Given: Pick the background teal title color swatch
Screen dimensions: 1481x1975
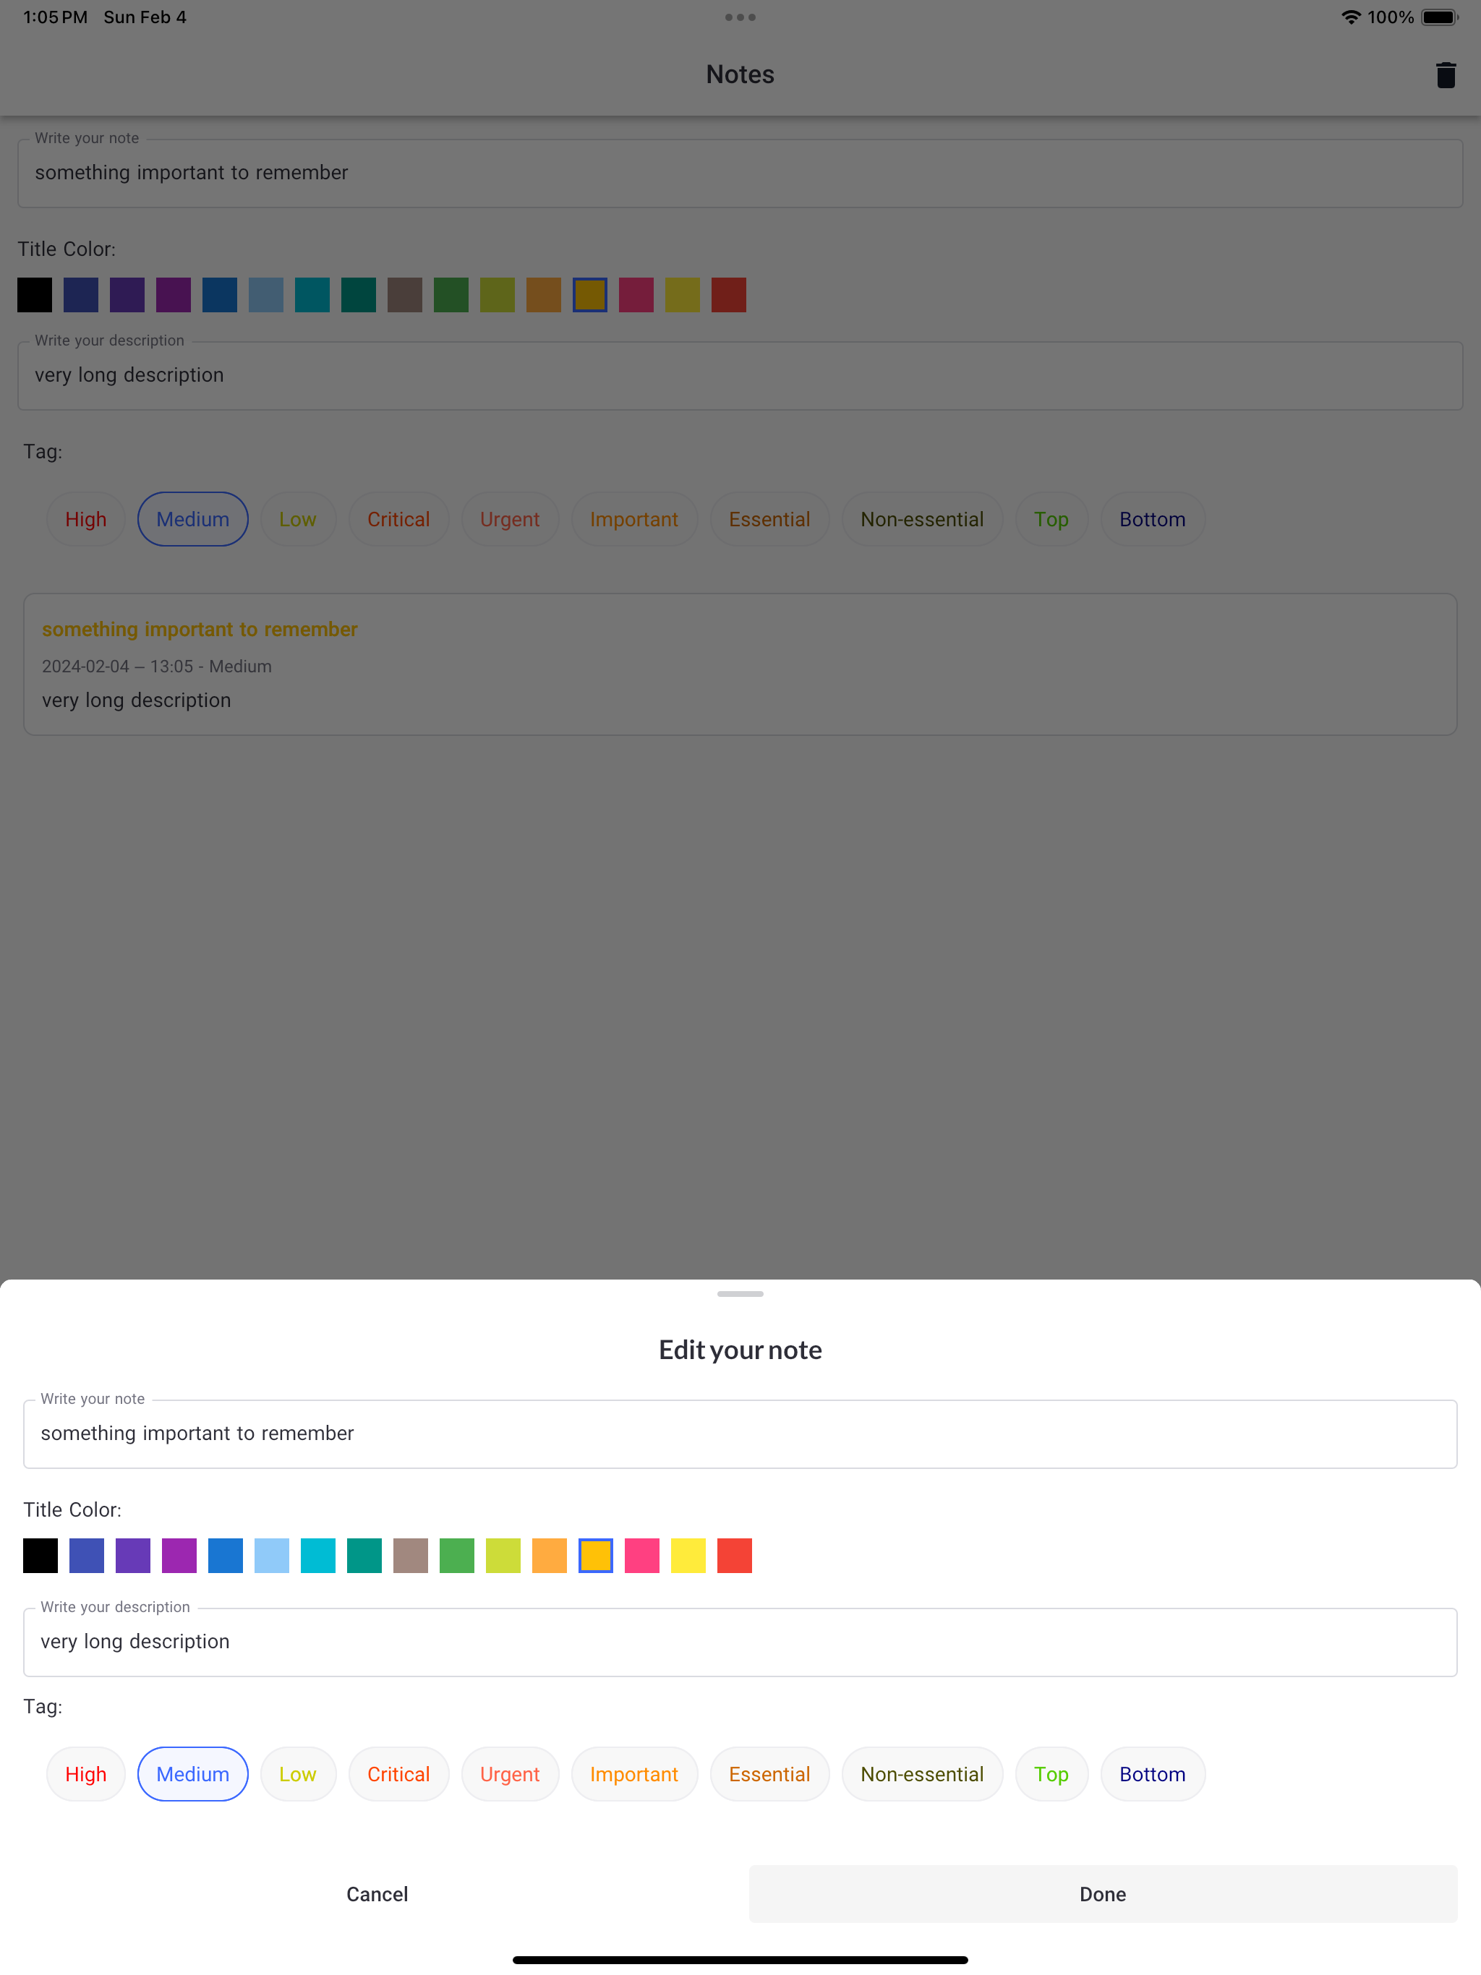Looking at the screenshot, I should 358,295.
